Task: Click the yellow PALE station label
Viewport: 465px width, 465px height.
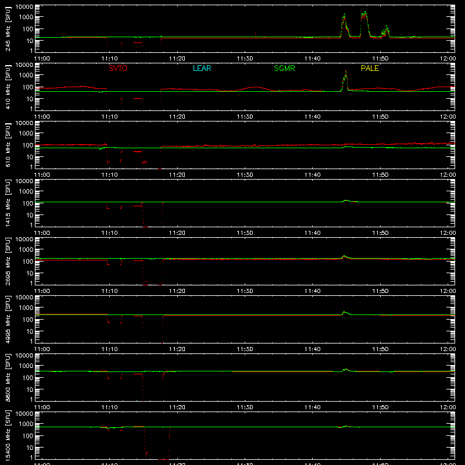Action: (x=370, y=68)
